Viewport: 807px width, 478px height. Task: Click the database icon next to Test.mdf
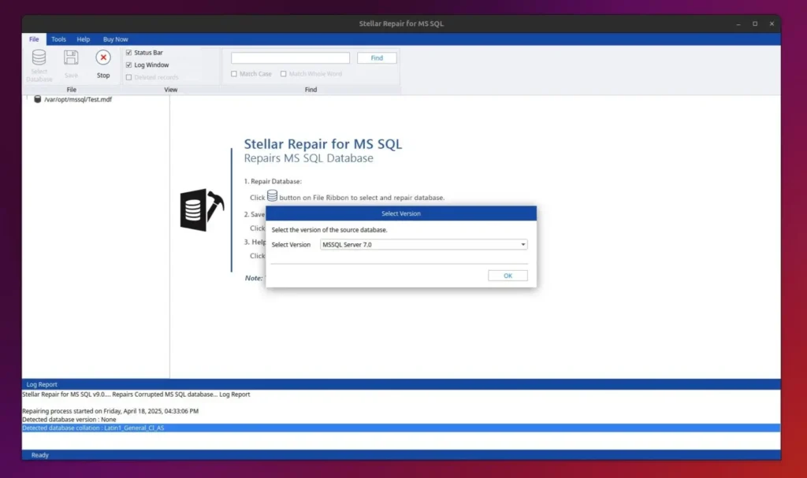tap(36, 99)
